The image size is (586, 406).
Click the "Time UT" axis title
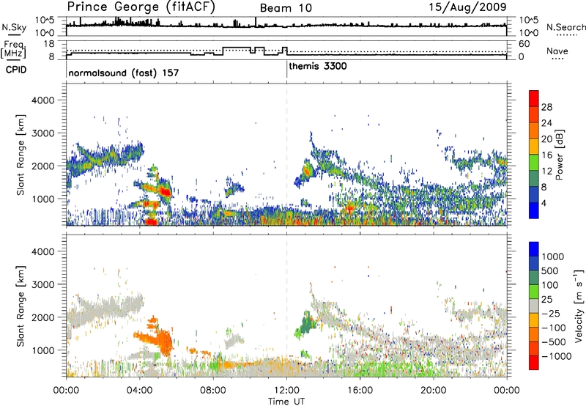click(286, 402)
